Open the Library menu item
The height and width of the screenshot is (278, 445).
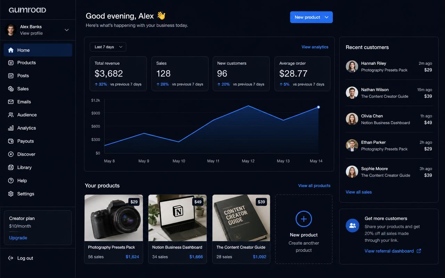point(38,167)
